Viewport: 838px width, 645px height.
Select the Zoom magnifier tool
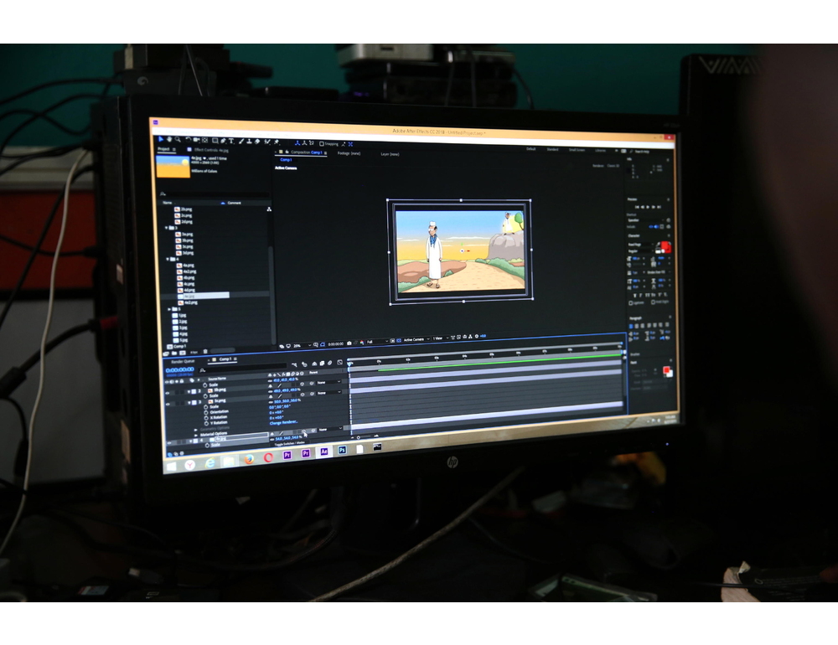(x=178, y=140)
